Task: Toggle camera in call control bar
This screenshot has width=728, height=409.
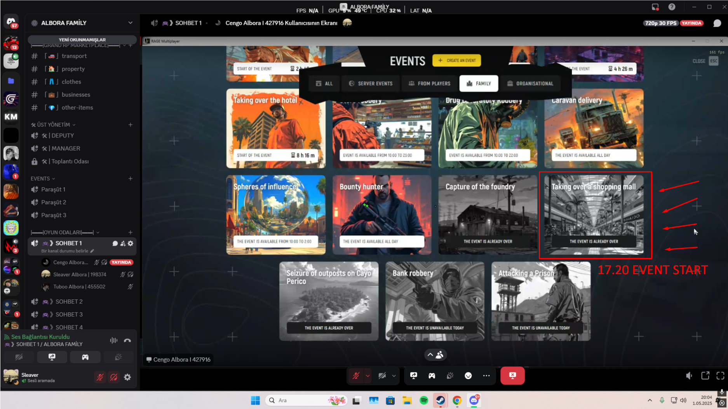Action: [x=382, y=376]
